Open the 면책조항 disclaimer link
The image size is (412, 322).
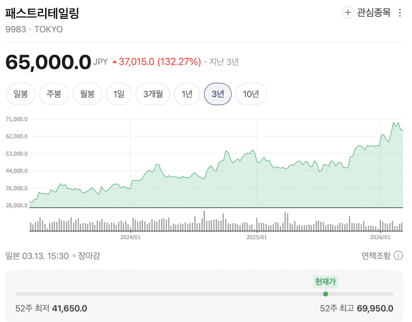point(376,256)
